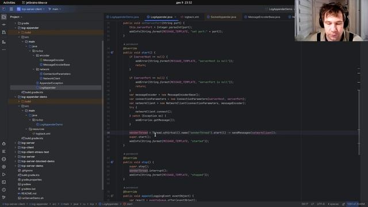Switch to LogAppenderDemo.java tab
This screenshot has height=207, width=368.
122,17
